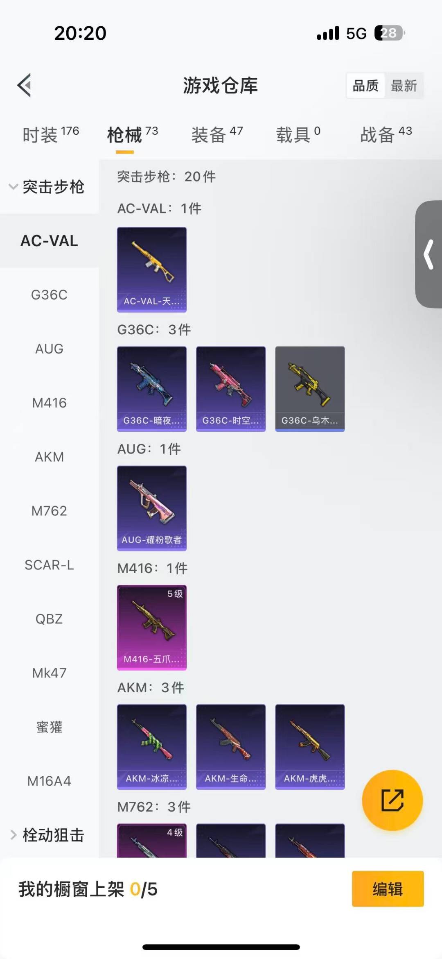Open the AKM-虎虎 skin card
442x959 pixels.
tap(310, 747)
